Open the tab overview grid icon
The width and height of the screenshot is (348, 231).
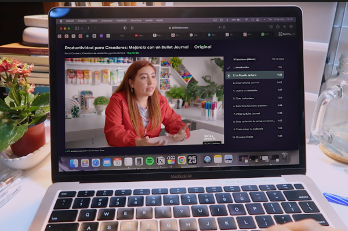(291, 27)
